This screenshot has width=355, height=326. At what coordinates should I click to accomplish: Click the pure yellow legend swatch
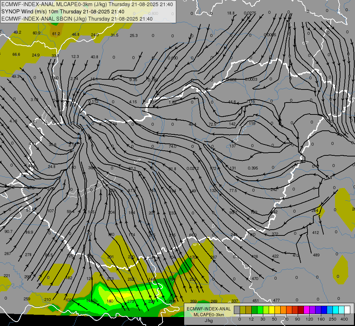click(272, 310)
